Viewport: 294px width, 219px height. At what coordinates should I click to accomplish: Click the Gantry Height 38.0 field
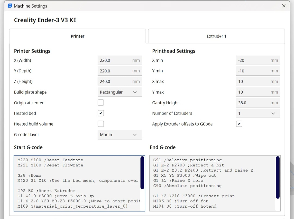point(258,103)
